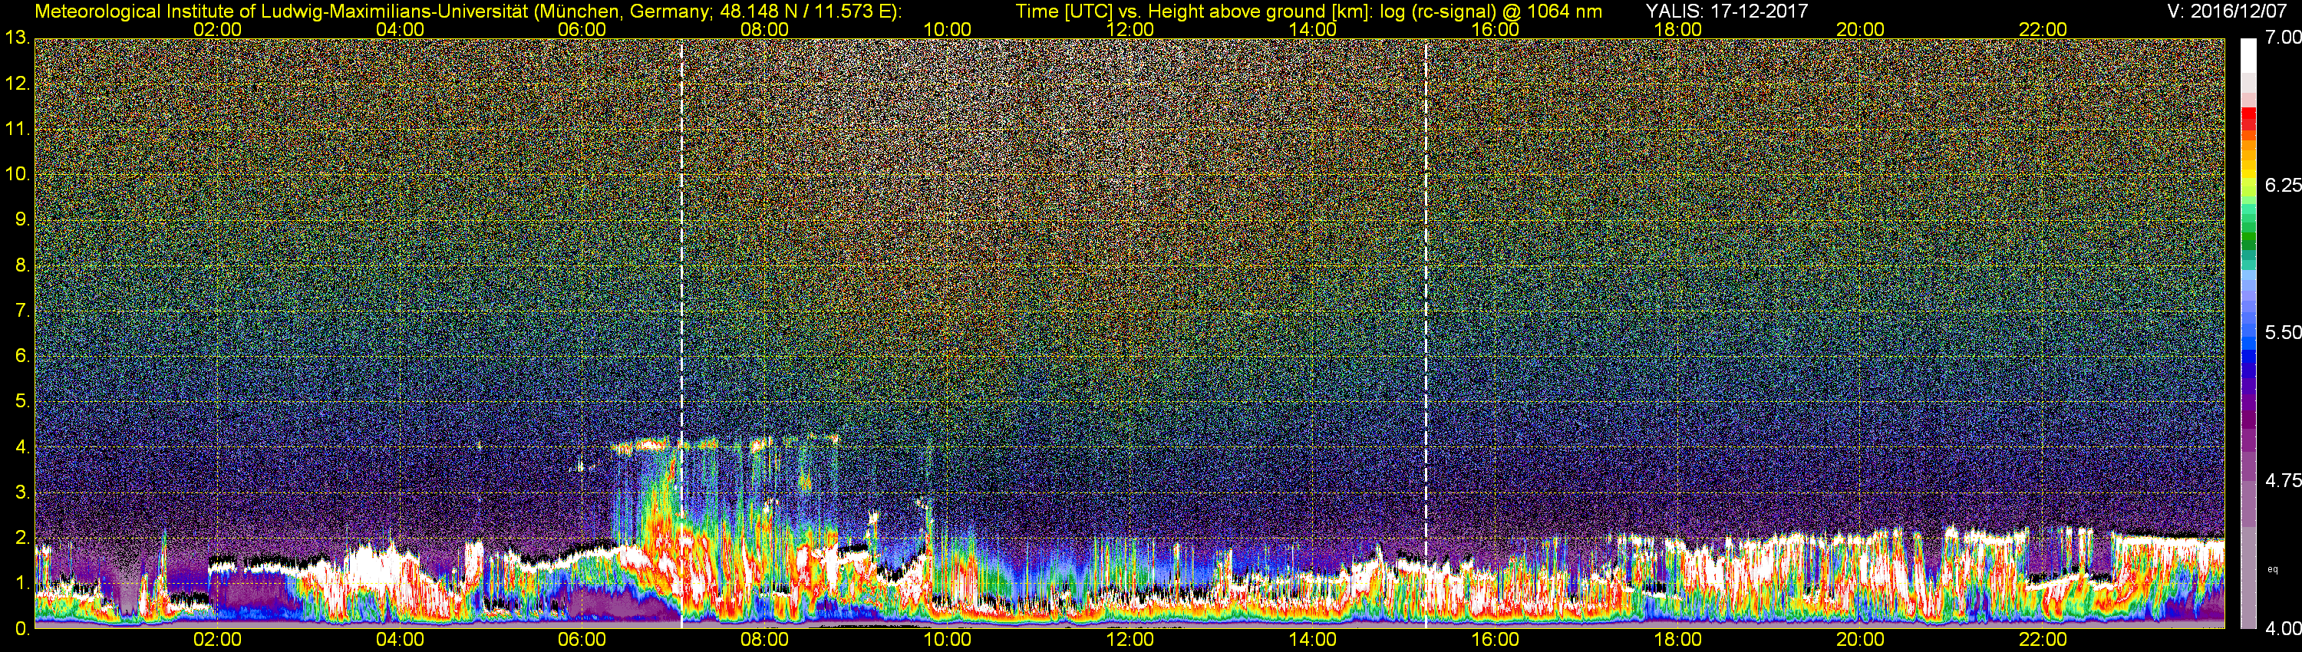2302x652 pixels.
Task: Select the height axis label 4
Action: 21,447
